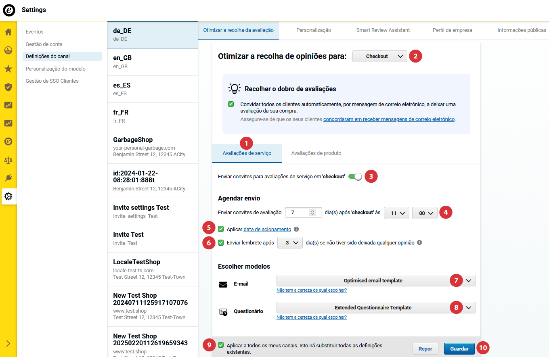549x357 pixels.
Task: Open the plug integrations sidebar icon
Action: 8,178
